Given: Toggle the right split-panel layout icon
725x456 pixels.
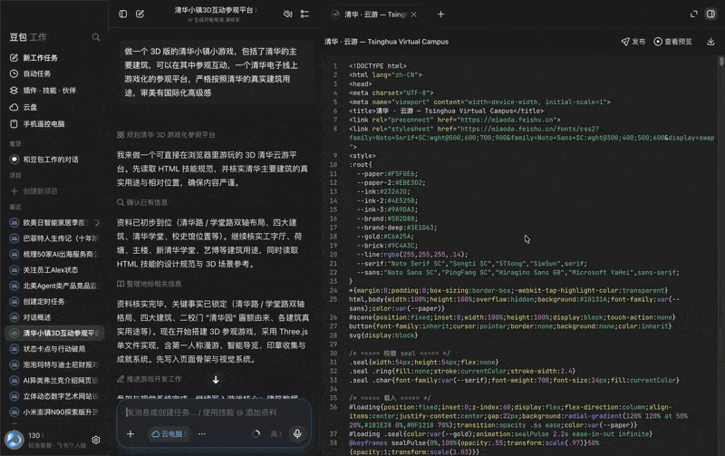Looking at the screenshot, I should click(710, 15).
